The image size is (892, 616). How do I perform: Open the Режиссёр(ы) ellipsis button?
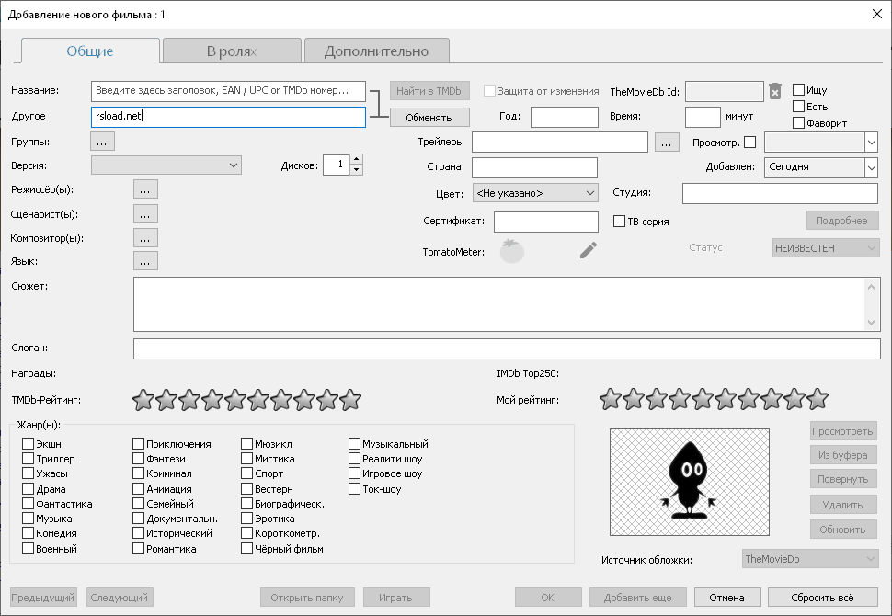point(145,189)
